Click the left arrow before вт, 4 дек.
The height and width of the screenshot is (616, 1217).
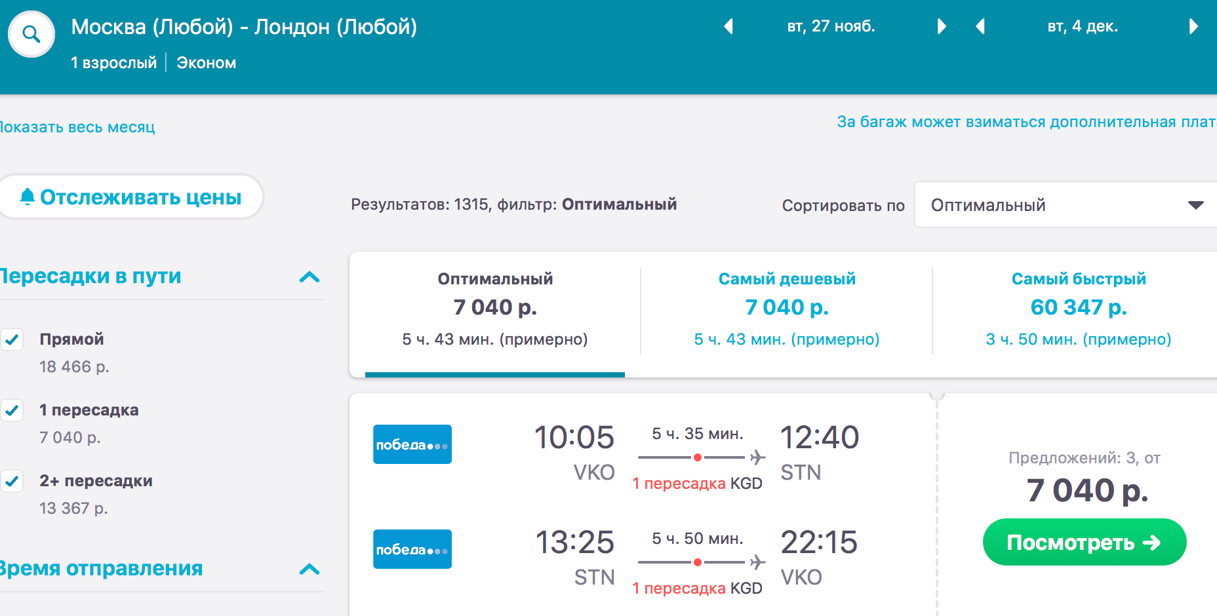(980, 26)
